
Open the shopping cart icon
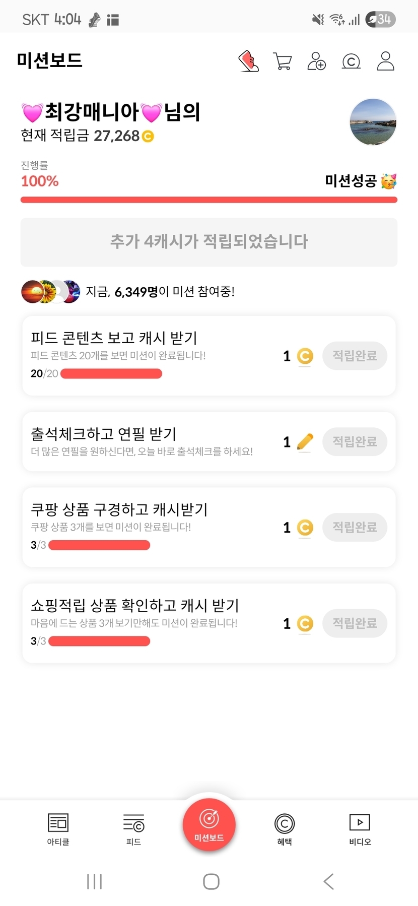pyautogui.click(x=282, y=61)
